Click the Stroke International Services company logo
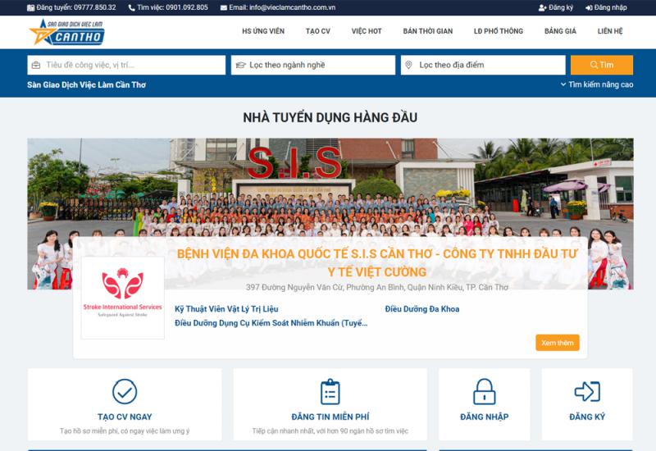656x451 pixels. [123, 298]
